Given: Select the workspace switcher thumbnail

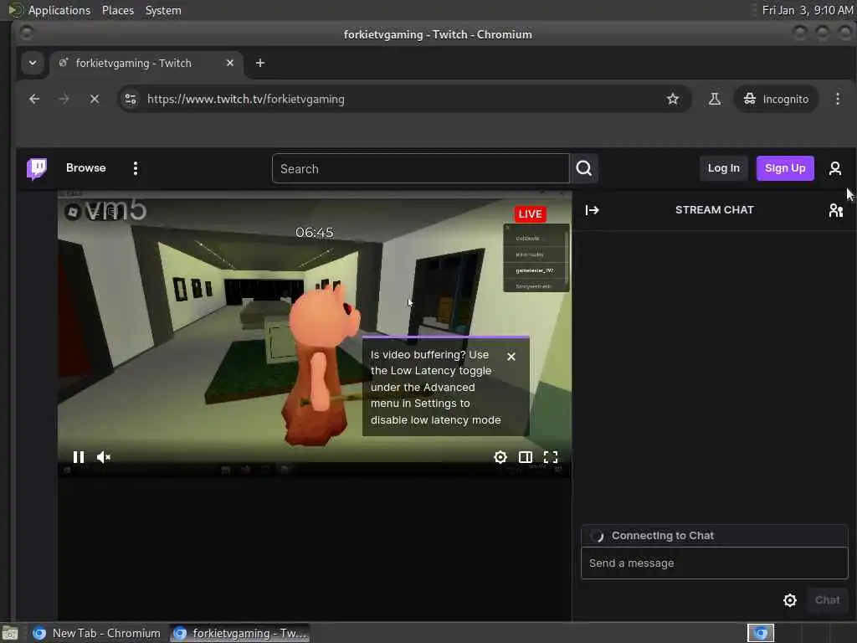Looking at the screenshot, I should click(x=761, y=633).
